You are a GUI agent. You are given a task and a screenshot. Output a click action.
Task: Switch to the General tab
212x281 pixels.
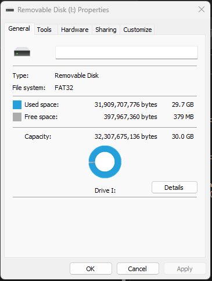(19, 28)
